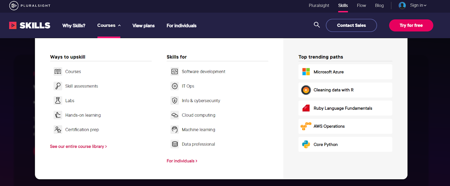
Task: Expand the Sign in dropdown
Action: (418, 5)
